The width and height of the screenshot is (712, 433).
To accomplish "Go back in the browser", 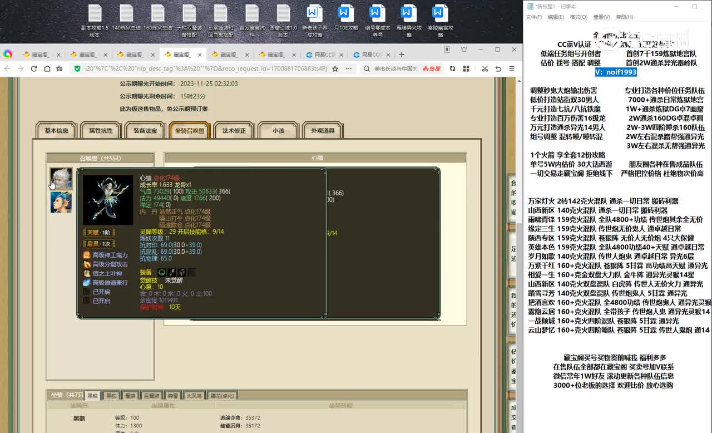I will [7, 68].
